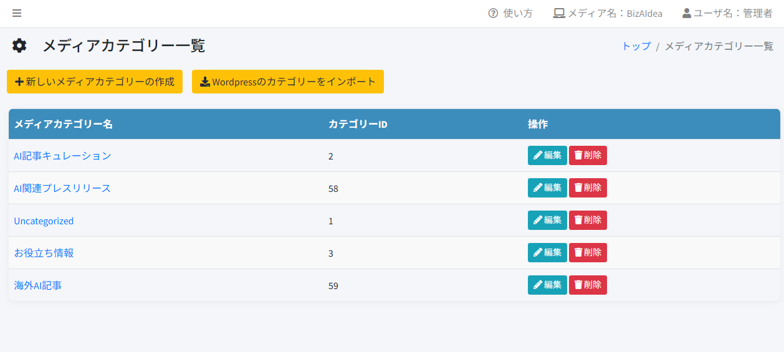The width and height of the screenshot is (784, 352).
Task: Click the laptop media name icon
Action: (x=559, y=13)
